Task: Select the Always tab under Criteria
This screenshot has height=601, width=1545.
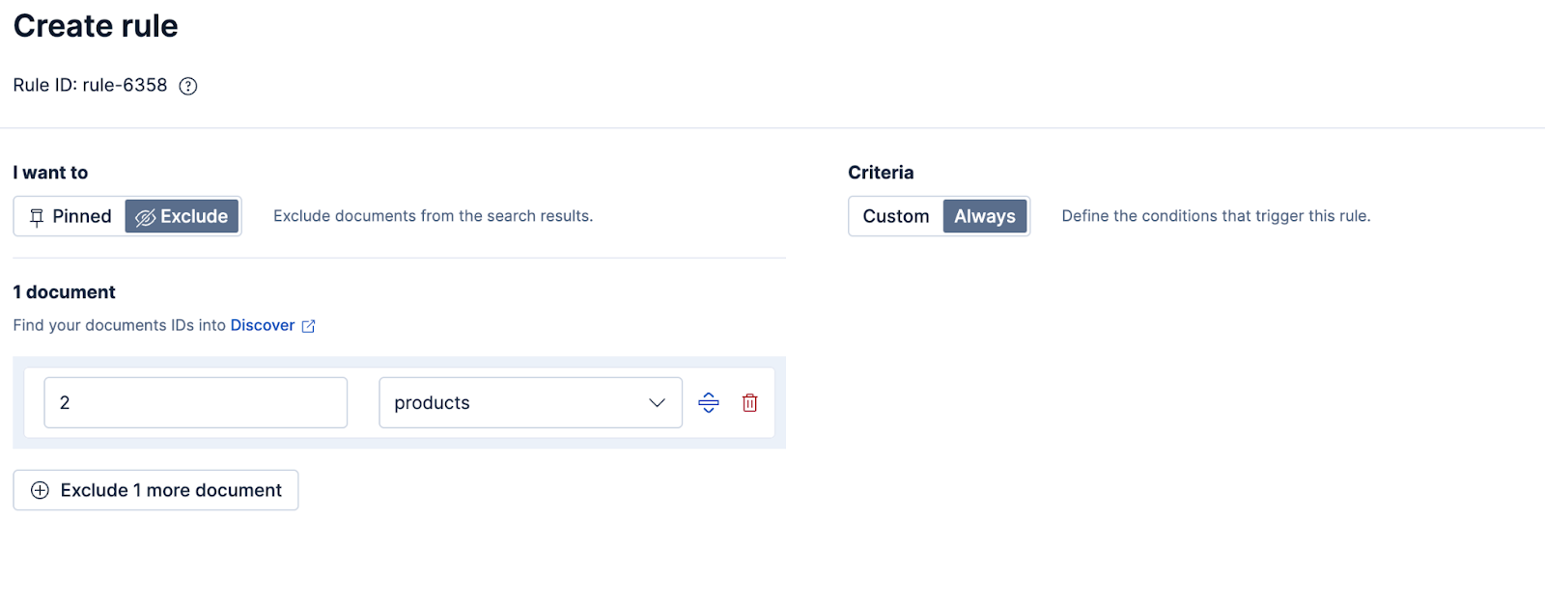Action: [x=984, y=216]
